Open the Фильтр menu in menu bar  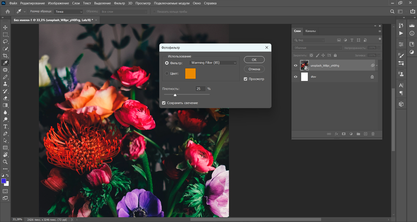pos(120,3)
